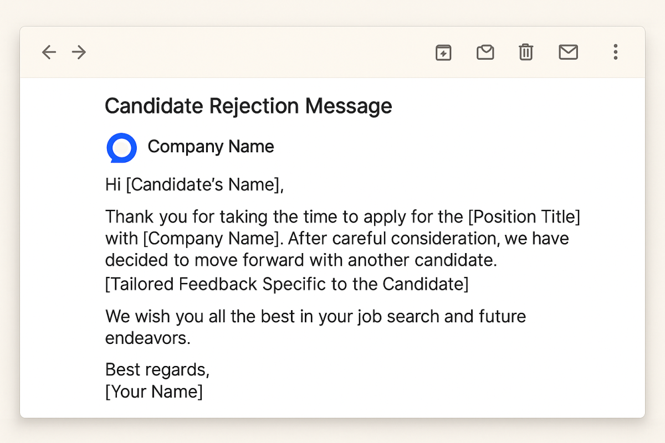Click the forward navigation arrow

pos(79,52)
